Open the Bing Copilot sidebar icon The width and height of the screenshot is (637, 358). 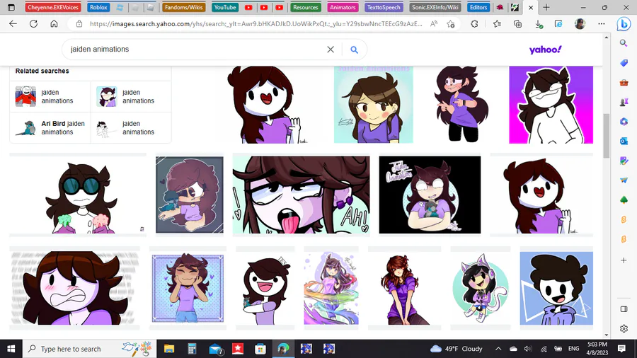pyautogui.click(x=624, y=24)
